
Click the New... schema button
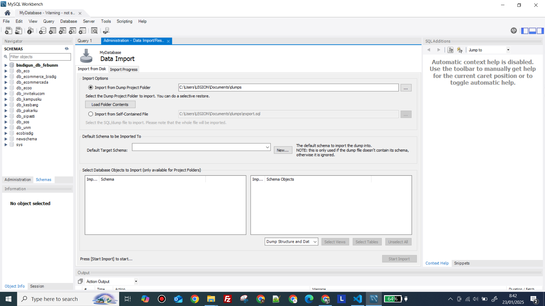[282, 150]
